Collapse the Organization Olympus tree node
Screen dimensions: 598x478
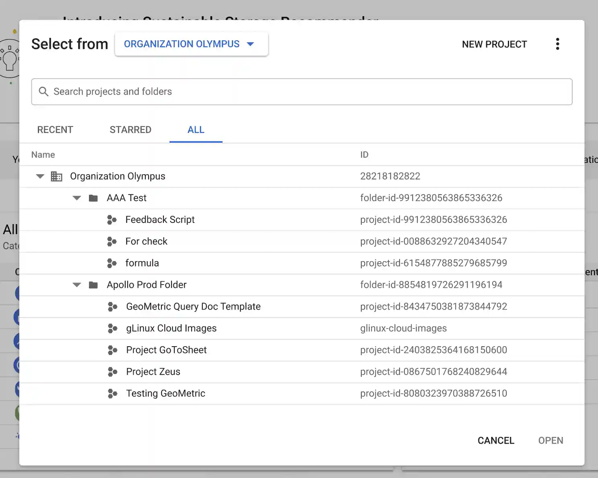click(x=40, y=177)
